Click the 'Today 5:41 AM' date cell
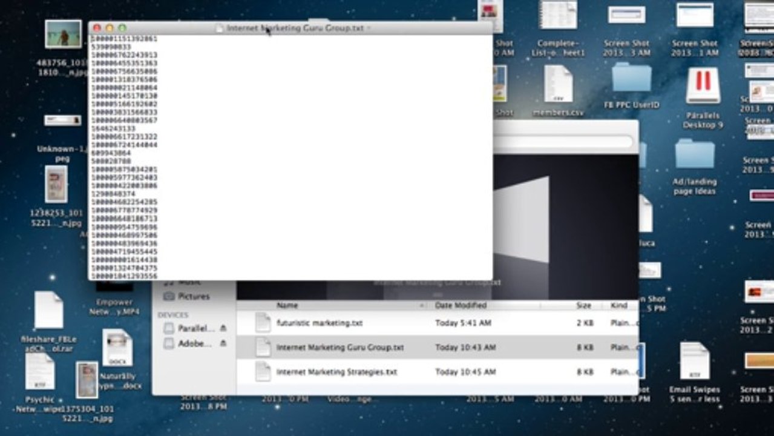774x436 pixels. (x=463, y=323)
